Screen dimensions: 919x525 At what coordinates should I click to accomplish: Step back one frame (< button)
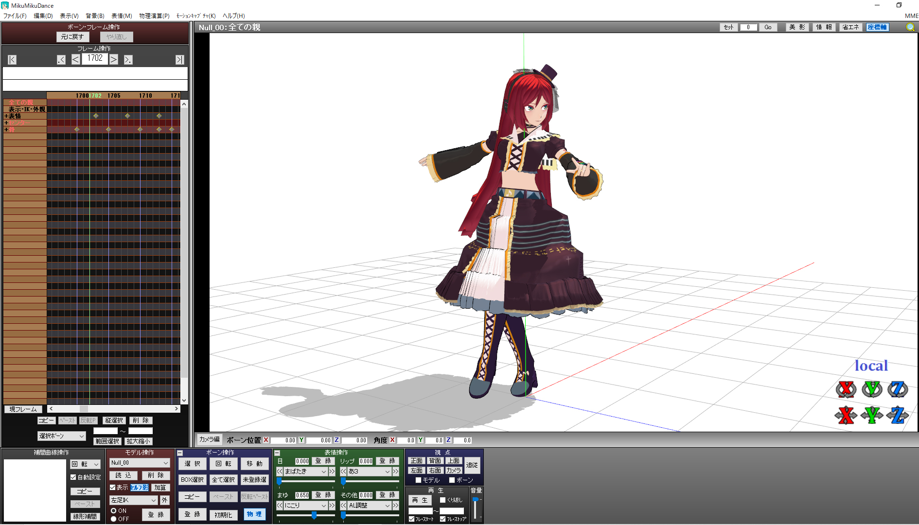(x=76, y=59)
